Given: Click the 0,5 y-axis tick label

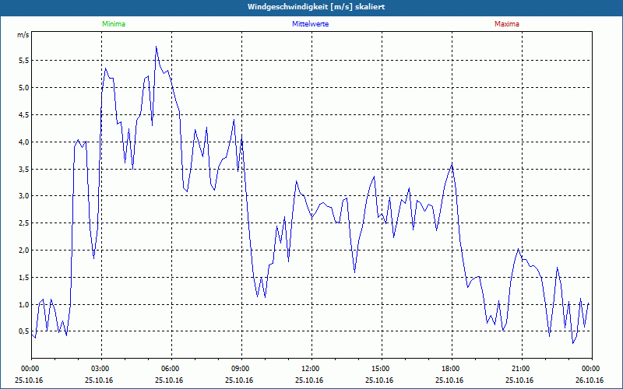Looking at the screenshot, I should (24, 331).
